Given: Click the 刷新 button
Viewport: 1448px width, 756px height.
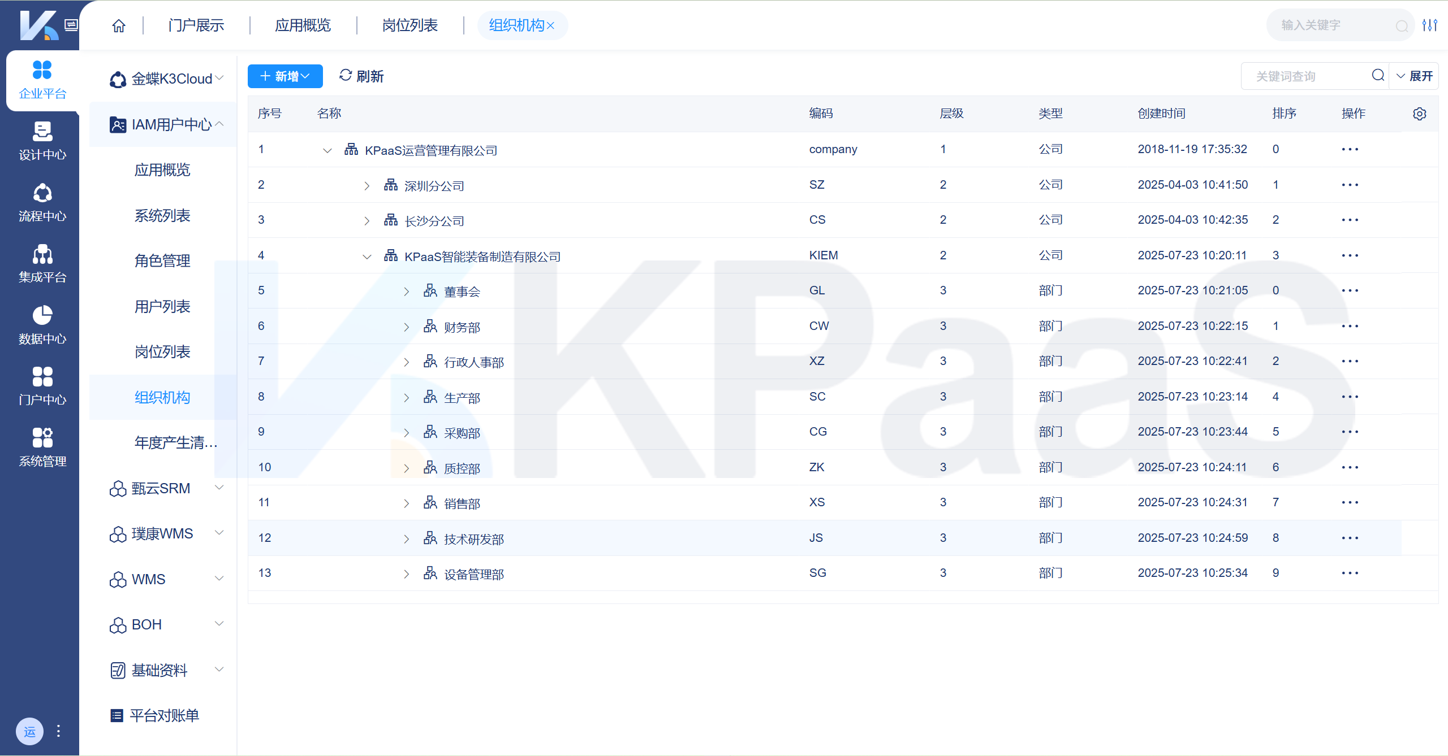Looking at the screenshot, I should point(361,76).
